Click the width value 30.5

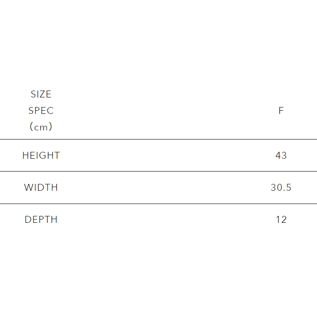[x=281, y=188]
